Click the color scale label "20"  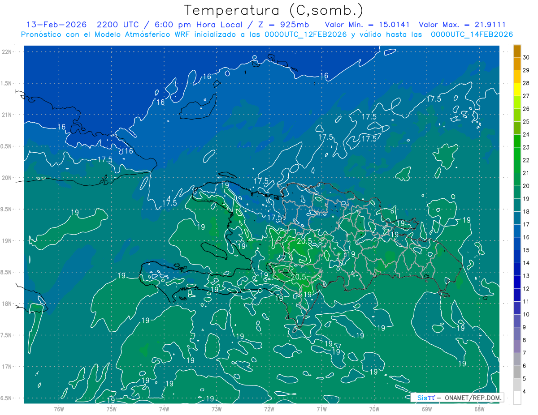527,186
